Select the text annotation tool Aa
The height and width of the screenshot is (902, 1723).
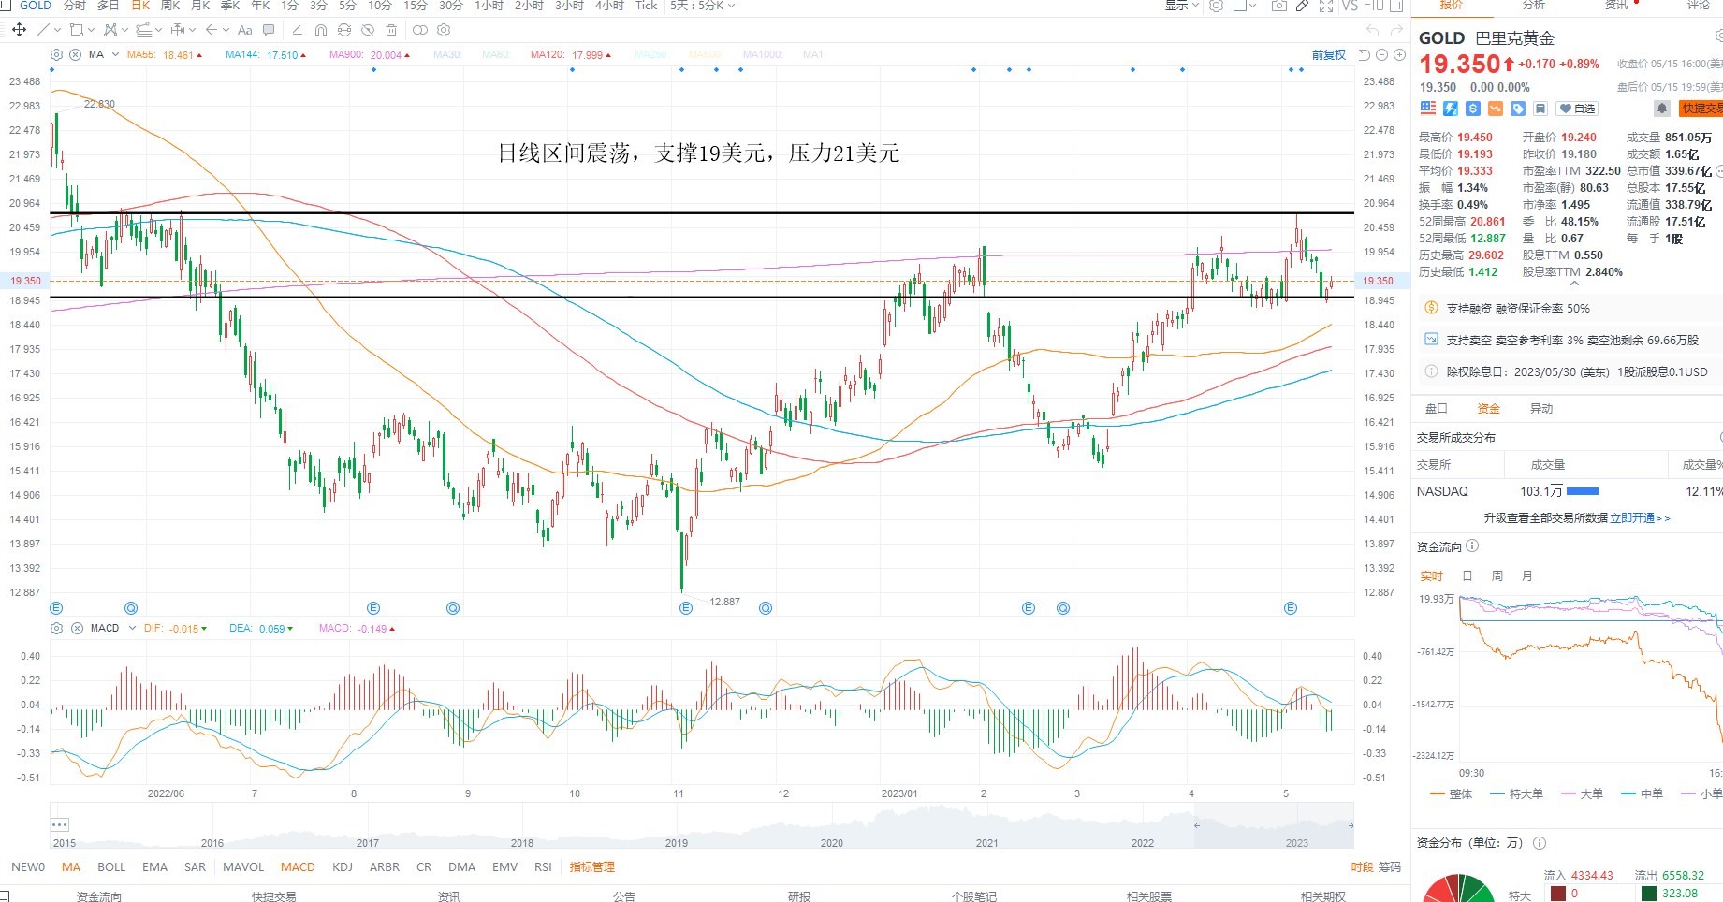(245, 30)
